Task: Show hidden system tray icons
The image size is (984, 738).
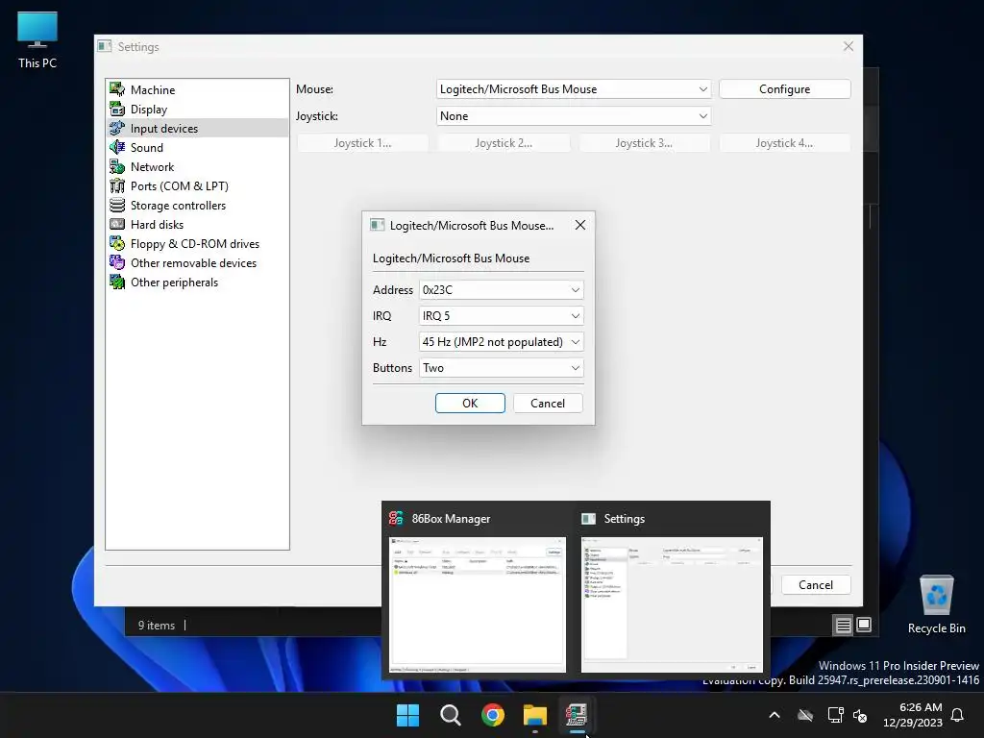Action: pyautogui.click(x=775, y=715)
